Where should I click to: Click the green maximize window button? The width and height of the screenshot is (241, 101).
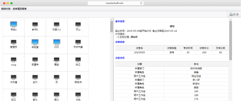coord(11,3)
